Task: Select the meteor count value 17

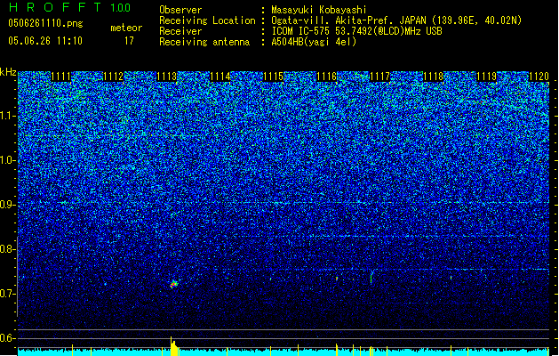Action: [x=129, y=41]
